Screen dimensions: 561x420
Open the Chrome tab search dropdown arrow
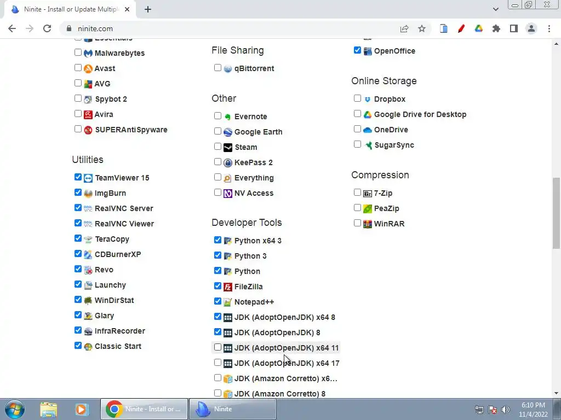pyautogui.click(x=495, y=9)
